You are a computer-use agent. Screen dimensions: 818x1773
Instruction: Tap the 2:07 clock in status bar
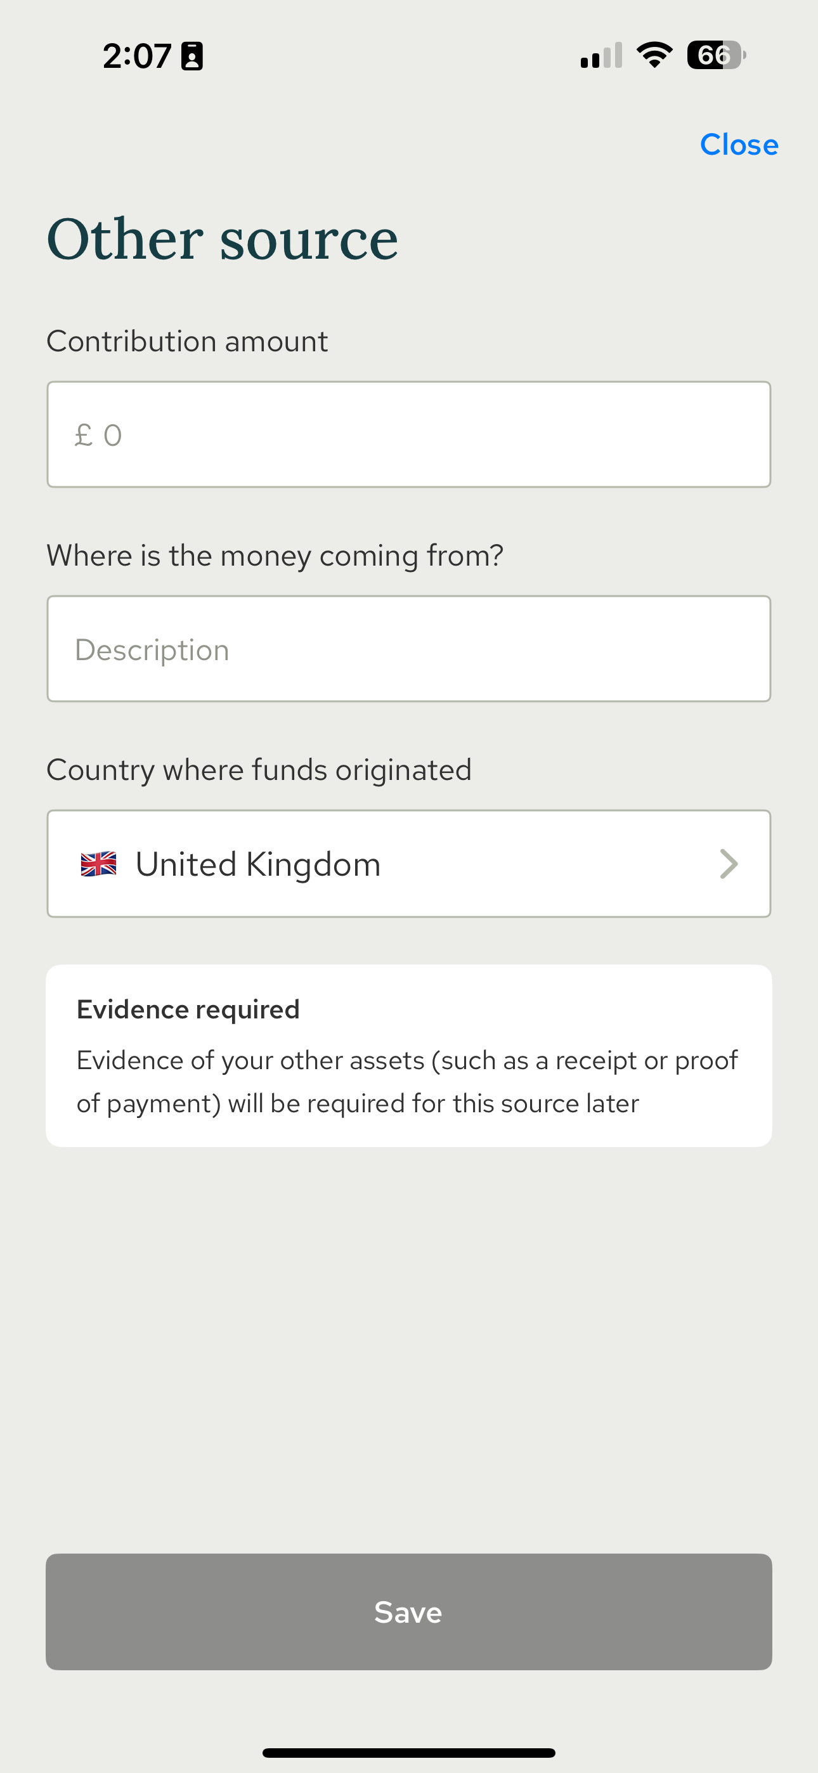pos(137,56)
